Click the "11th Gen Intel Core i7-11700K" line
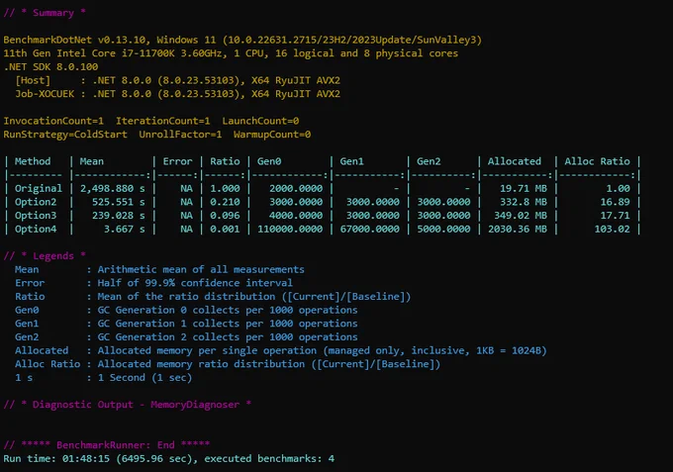The width and height of the screenshot is (673, 472). click(x=231, y=53)
